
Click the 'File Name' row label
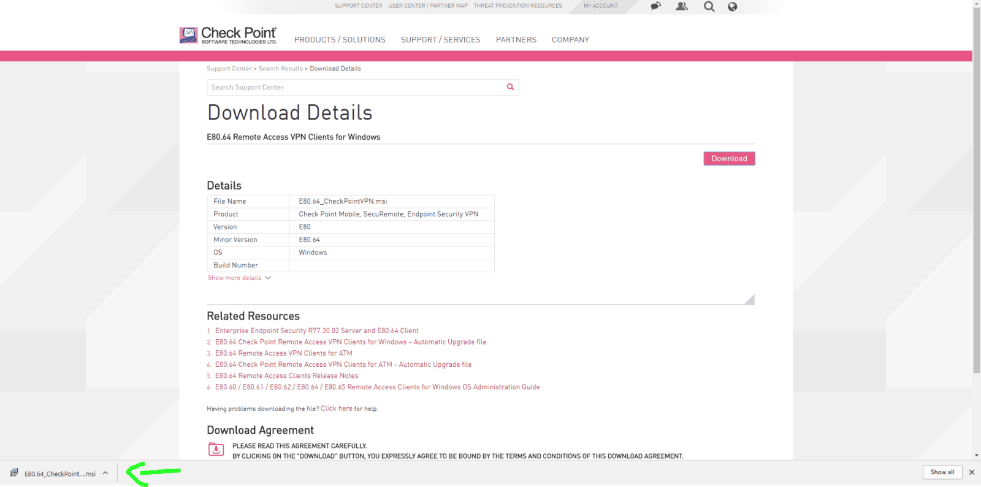[230, 201]
